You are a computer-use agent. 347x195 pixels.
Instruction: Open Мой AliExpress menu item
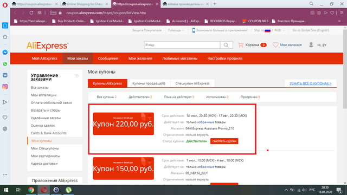point(44,58)
